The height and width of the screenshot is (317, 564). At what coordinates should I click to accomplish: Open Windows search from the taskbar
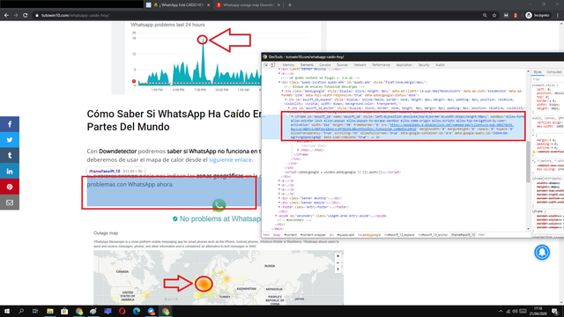click(x=21, y=311)
